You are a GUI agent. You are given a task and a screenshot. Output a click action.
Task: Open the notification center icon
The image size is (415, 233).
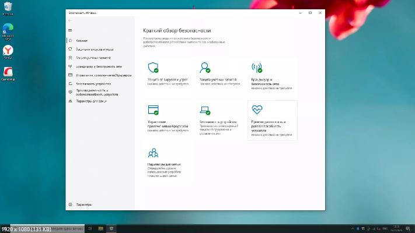[408, 229]
